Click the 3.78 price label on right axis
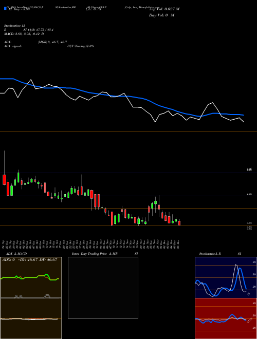Image resolution: width=257 pixels, height=339 pixels. pyautogui.click(x=249, y=223)
